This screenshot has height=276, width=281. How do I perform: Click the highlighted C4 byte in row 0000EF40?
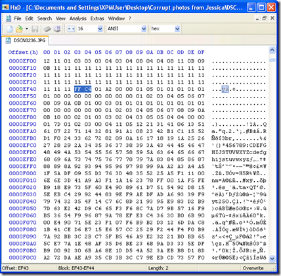[x=88, y=89]
